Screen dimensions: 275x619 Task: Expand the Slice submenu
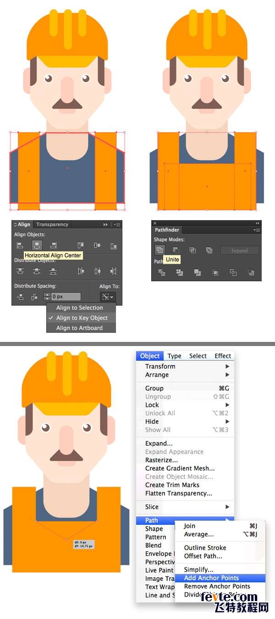coord(185,507)
